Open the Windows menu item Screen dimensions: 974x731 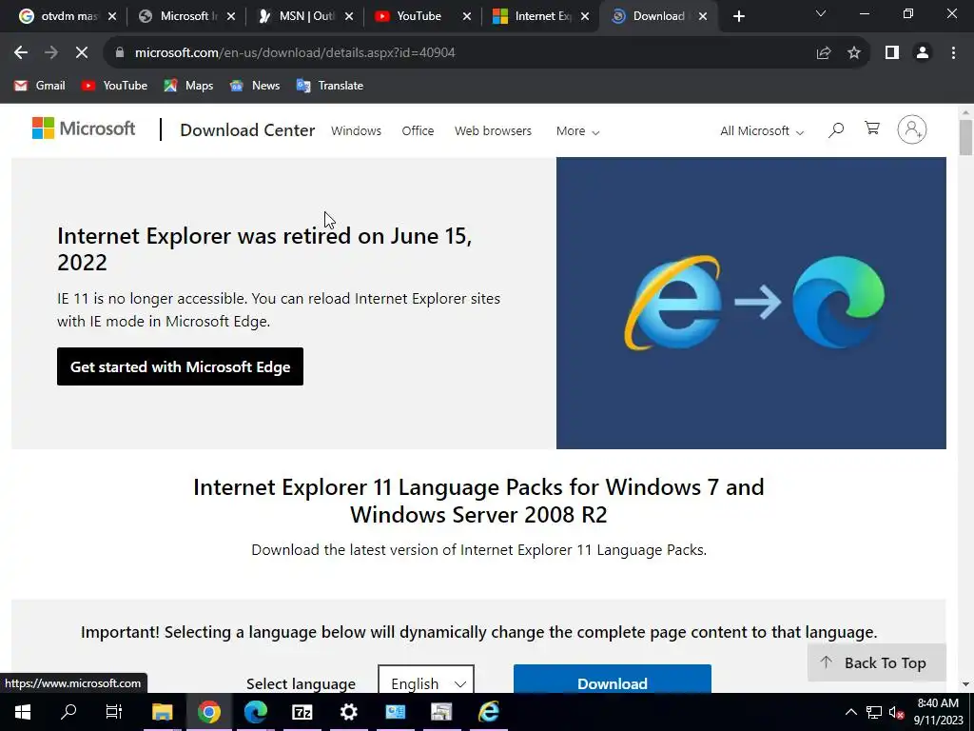coord(356,131)
